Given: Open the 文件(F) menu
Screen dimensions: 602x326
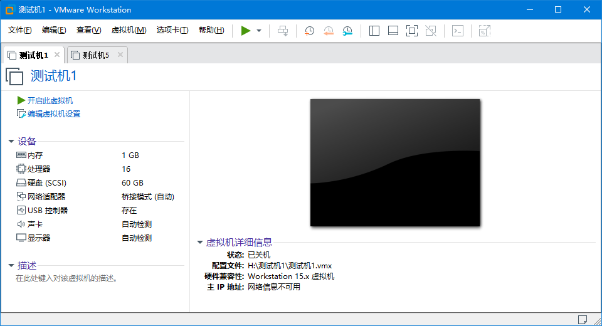Looking at the screenshot, I should (x=20, y=30).
